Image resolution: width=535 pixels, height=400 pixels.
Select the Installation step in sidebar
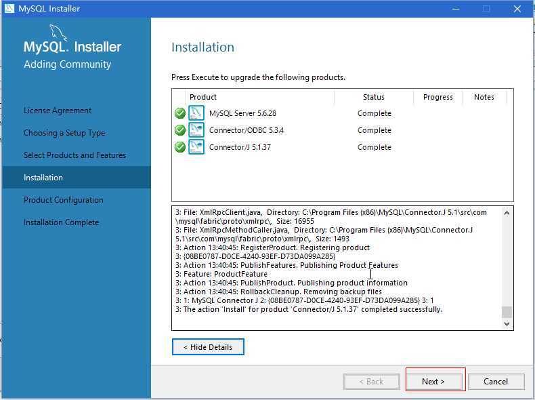pyautogui.click(x=77, y=177)
